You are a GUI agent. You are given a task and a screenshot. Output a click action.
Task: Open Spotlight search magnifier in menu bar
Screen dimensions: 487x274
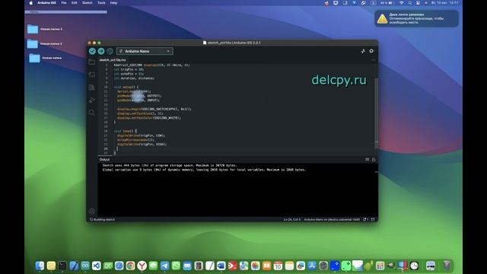coord(410,3)
